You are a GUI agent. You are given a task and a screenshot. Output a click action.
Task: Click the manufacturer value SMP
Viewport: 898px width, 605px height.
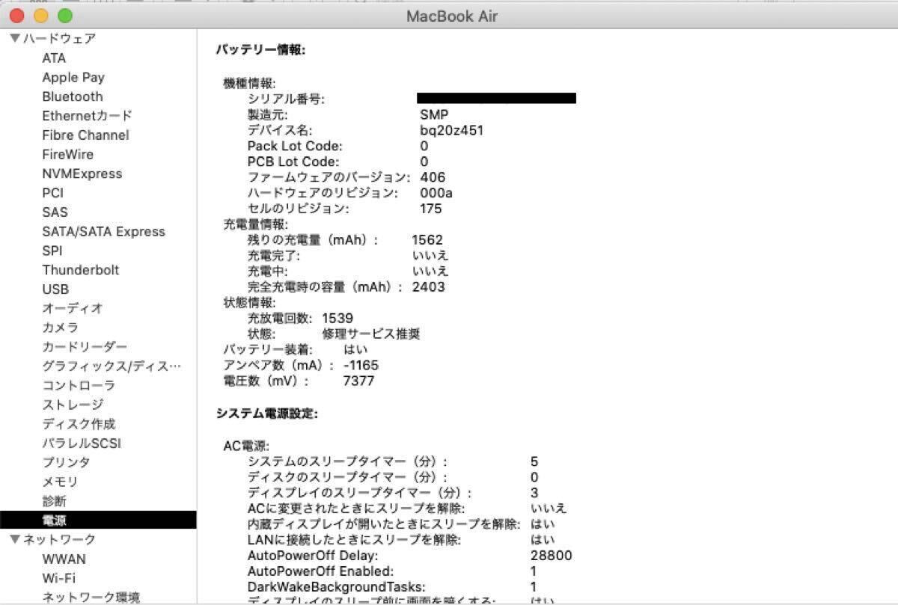coord(434,115)
